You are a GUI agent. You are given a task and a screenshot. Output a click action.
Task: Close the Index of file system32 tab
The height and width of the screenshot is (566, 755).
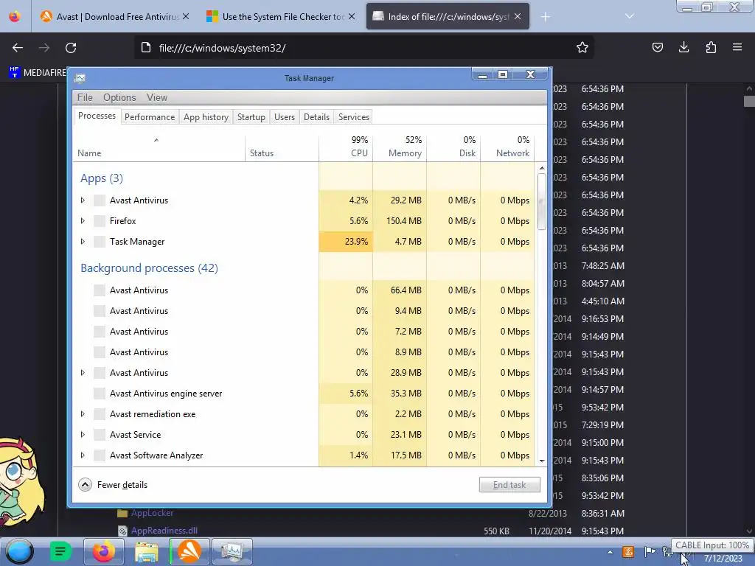click(518, 16)
